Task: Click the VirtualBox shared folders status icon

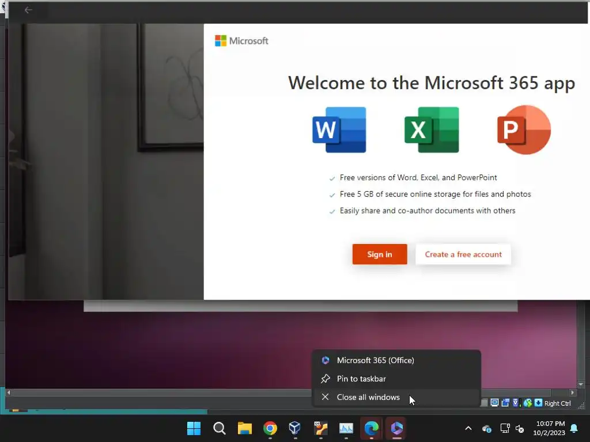Action: (x=505, y=403)
